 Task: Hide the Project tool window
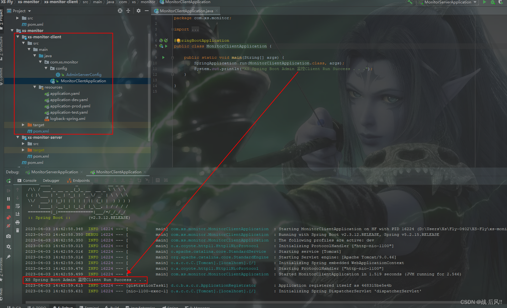tap(146, 11)
